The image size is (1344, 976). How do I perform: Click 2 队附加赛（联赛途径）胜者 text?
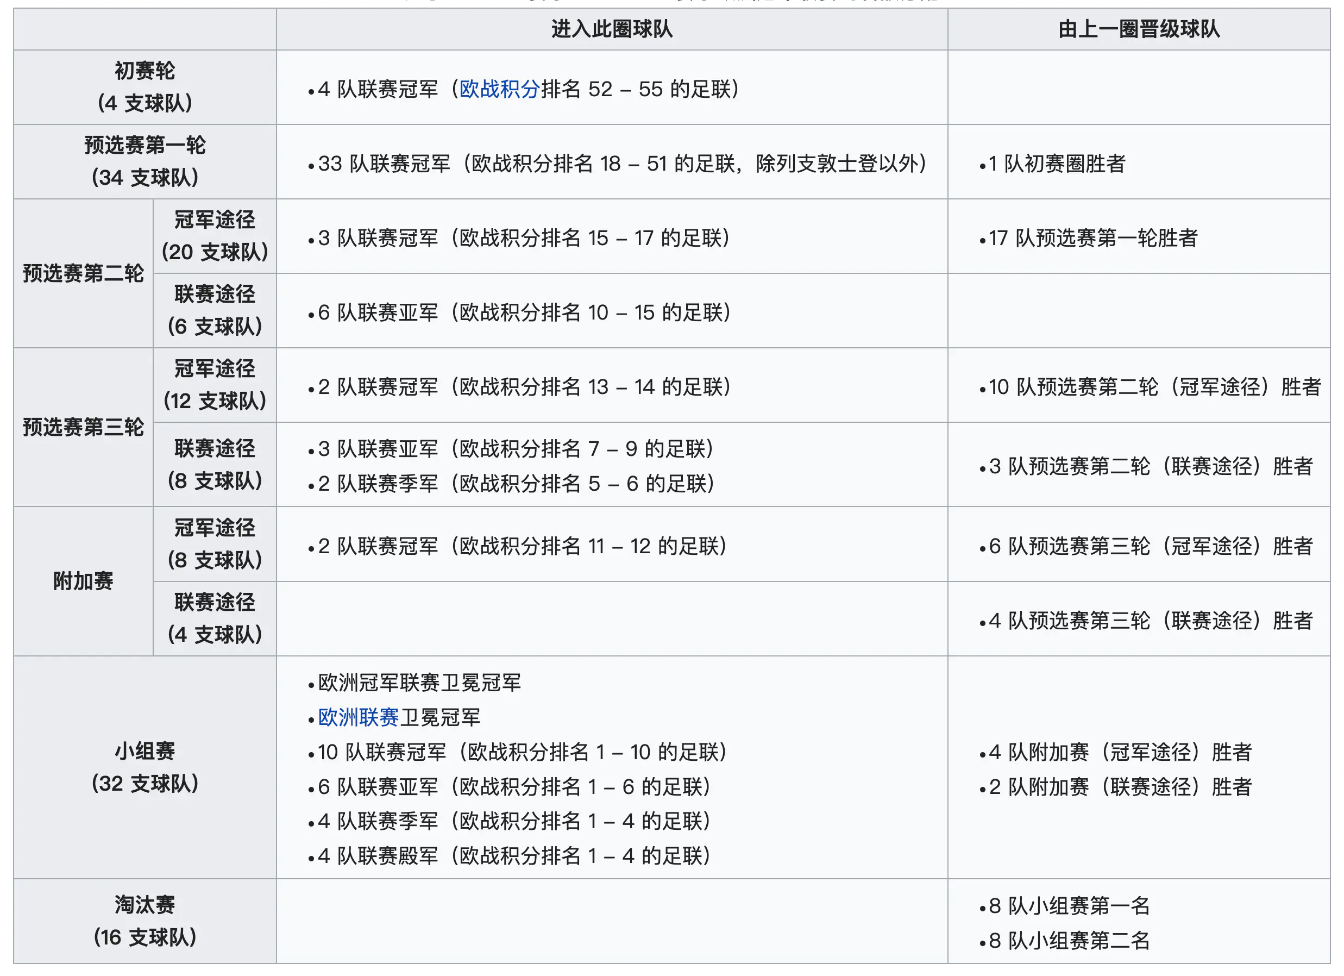click(1120, 787)
